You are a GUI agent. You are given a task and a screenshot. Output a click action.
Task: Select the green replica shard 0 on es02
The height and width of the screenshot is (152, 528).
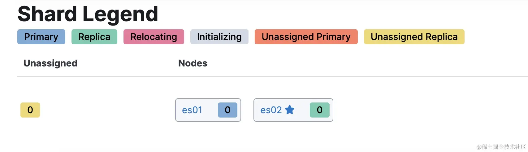319,110
